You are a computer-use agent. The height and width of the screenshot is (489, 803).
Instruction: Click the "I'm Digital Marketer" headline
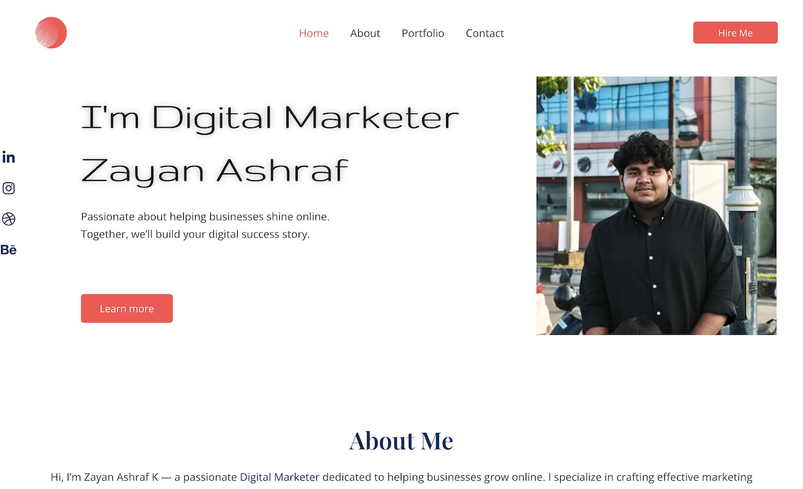(x=270, y=118)
